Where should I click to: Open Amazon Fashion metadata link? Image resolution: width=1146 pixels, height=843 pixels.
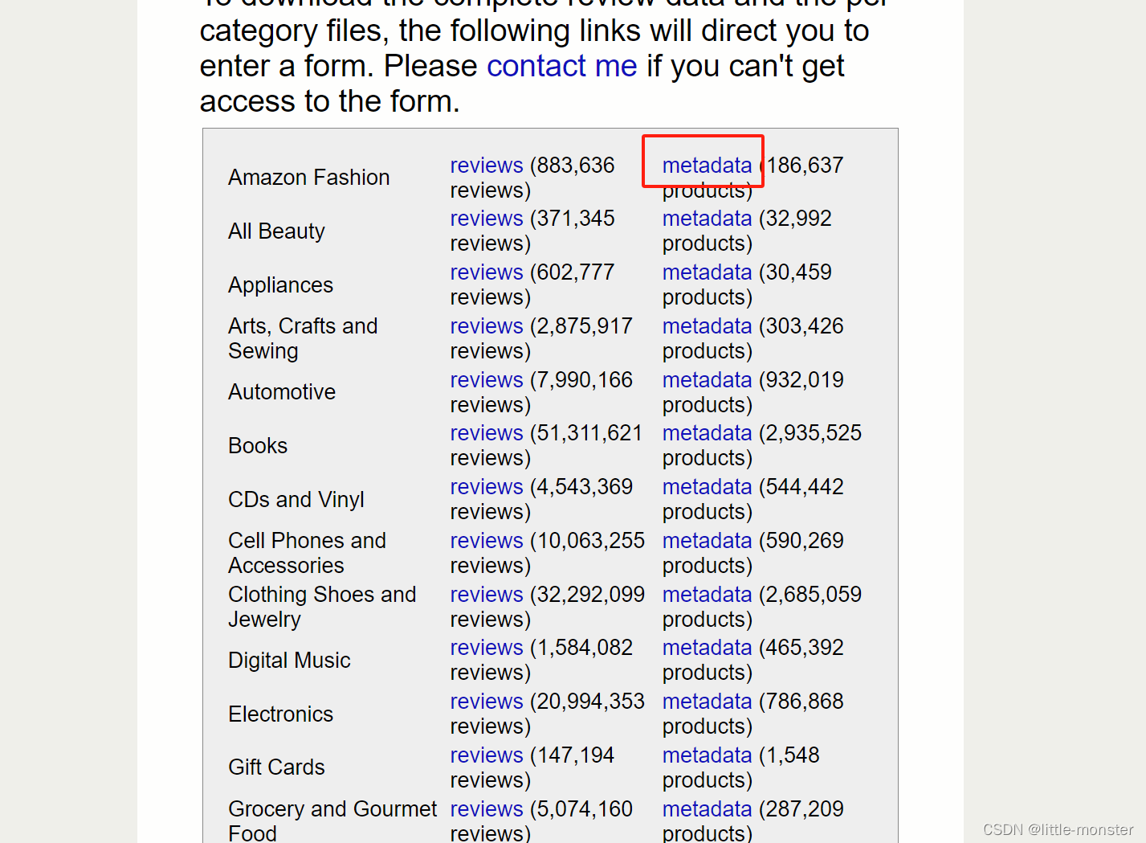707,166
